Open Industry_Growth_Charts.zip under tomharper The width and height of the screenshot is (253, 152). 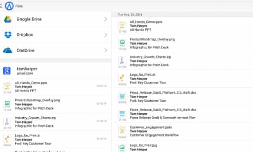[x=55, y=122]
